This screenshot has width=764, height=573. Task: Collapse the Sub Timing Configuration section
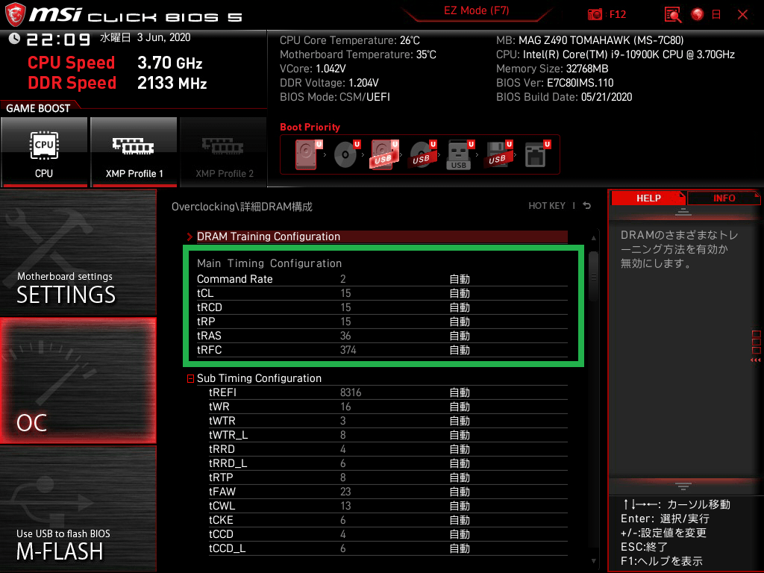click(x=190, y=378)
